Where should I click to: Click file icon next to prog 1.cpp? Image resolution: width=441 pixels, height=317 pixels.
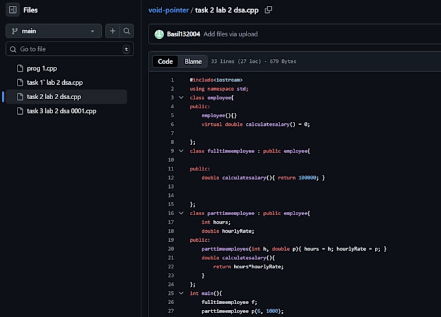click(x=20, y=68)
